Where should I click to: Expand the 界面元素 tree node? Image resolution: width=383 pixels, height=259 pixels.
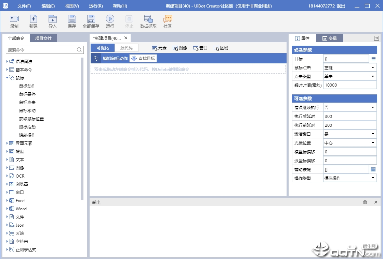coord(7,143)
